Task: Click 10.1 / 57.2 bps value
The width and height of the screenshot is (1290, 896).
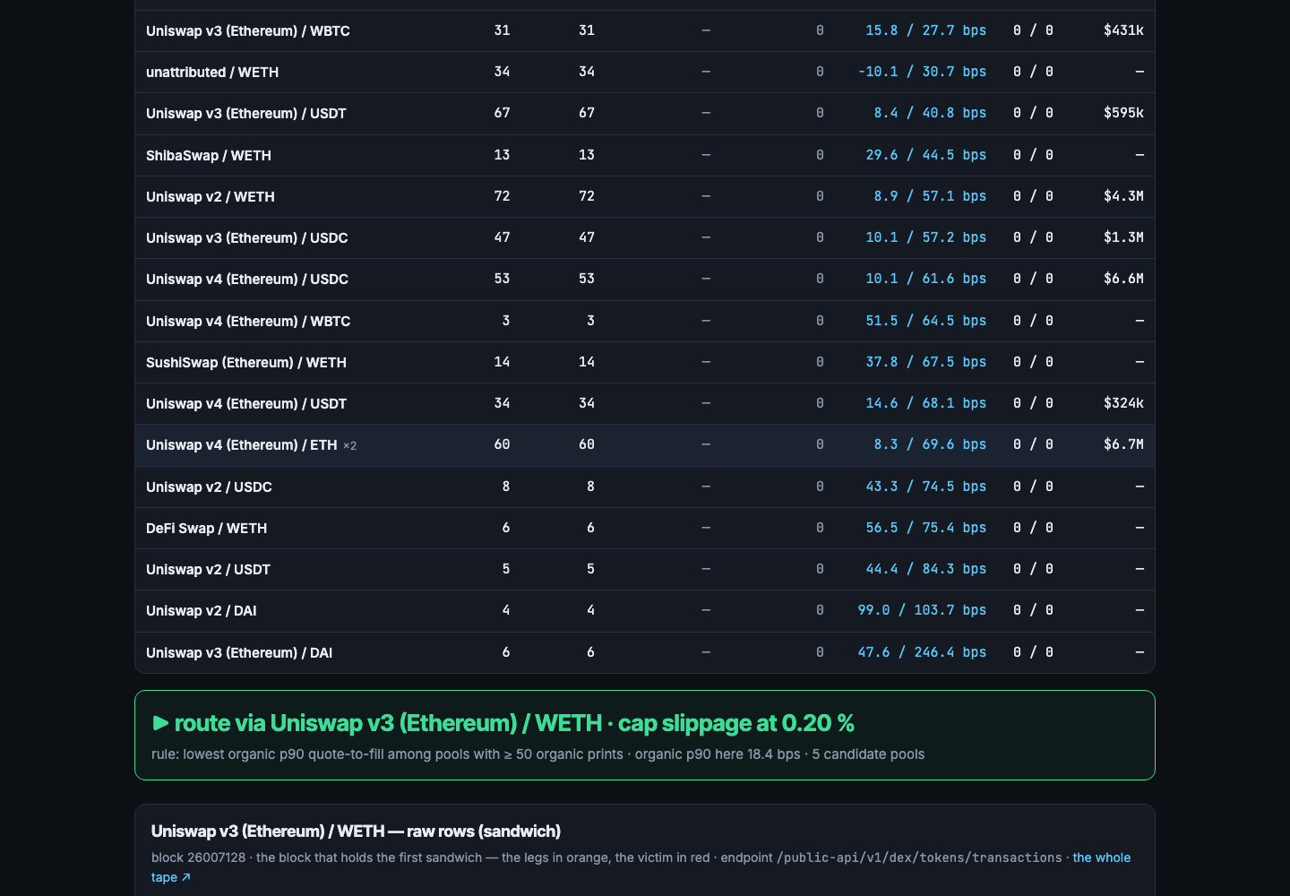Action: pos(925,237)
